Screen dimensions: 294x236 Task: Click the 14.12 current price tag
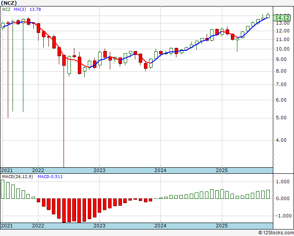[x=282, y=18]
